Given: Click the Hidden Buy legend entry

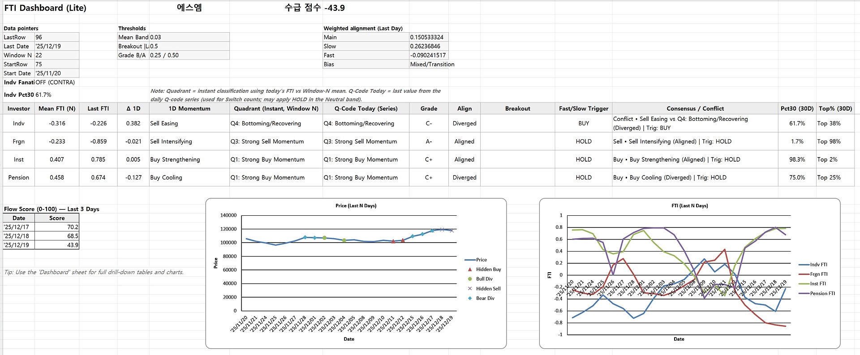Looking at the screenshot, I should (488, 269).
